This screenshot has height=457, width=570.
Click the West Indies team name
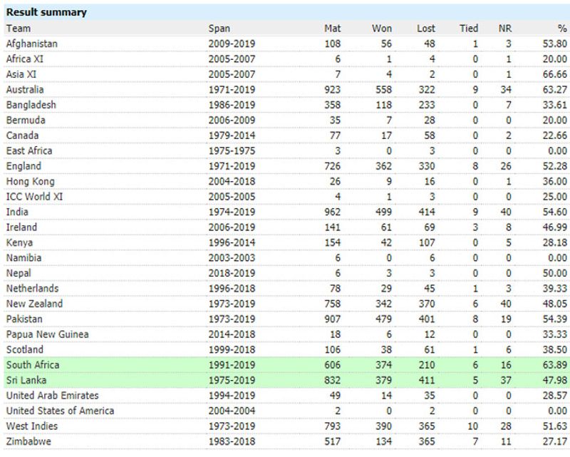click(x=29, y=426)
